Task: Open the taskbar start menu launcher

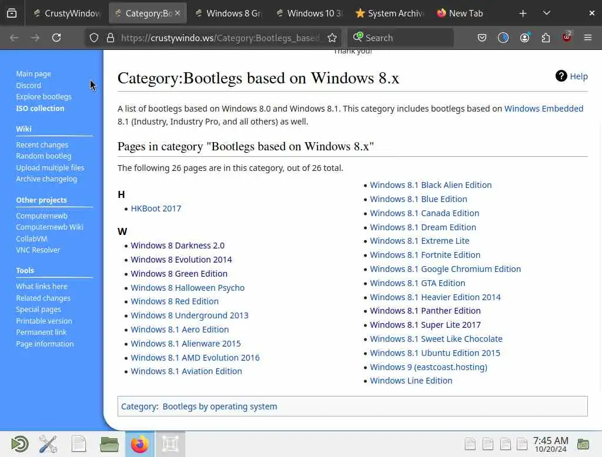Action: pyautogui.click(x=19, y=444)
